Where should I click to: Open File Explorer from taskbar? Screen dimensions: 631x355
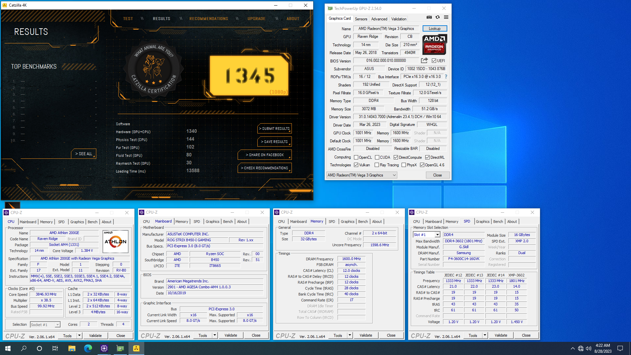[72, 348]
